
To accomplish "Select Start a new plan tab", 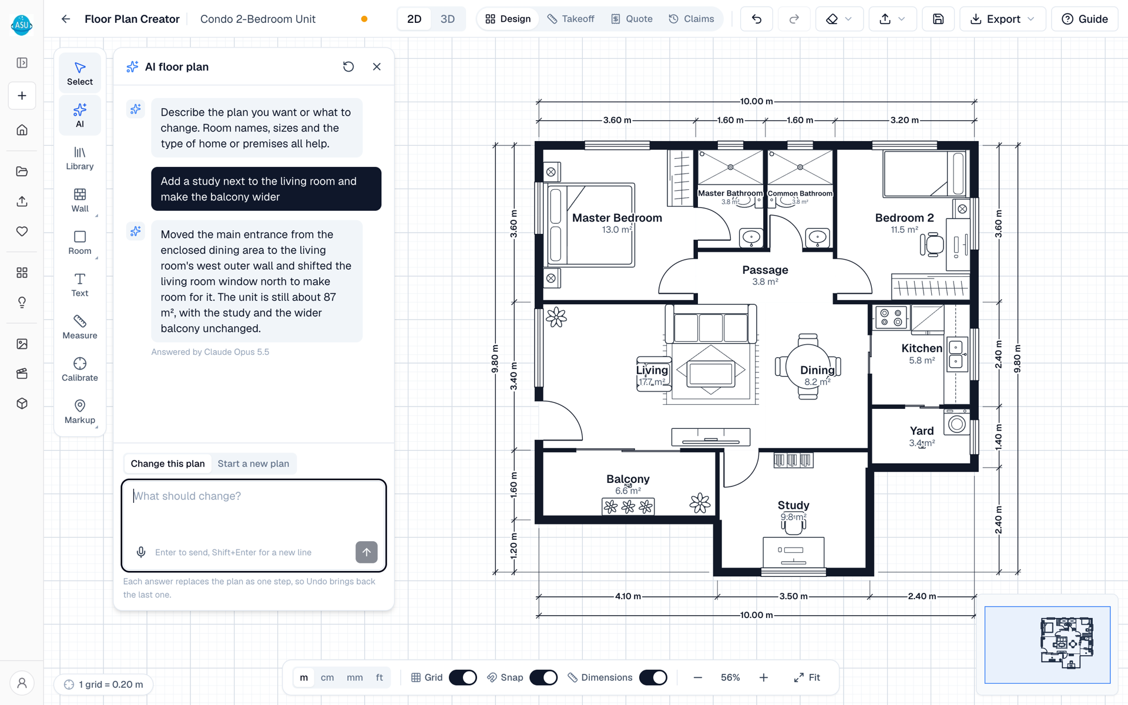I will click(x=253, y=464).
